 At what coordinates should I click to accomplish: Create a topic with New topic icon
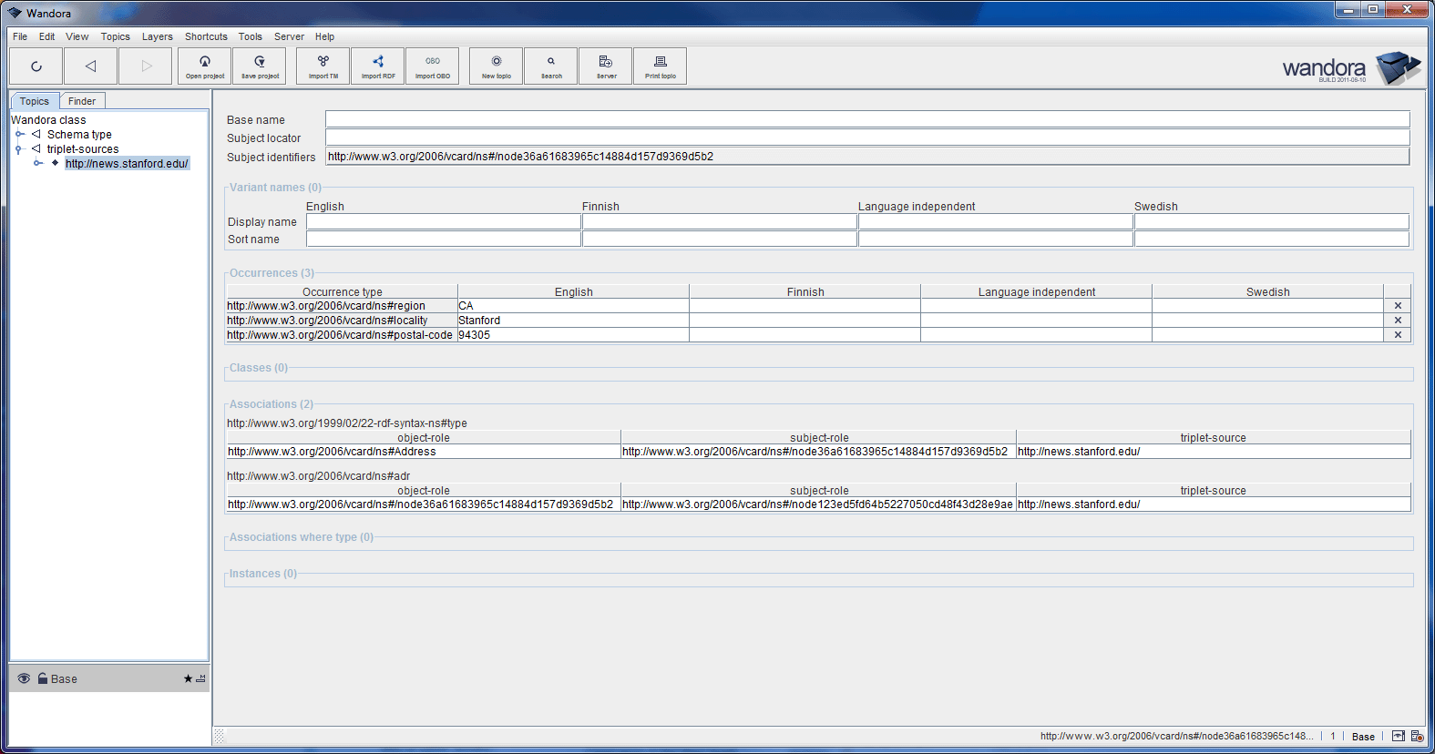pos(497,66)
